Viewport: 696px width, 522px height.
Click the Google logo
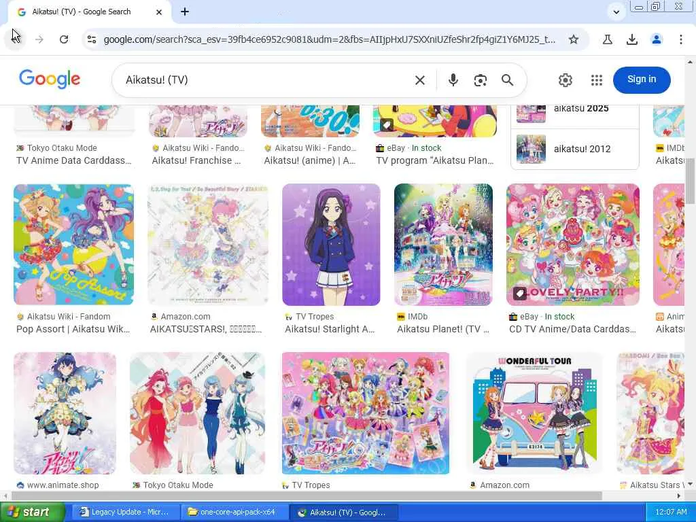point(50,80)
